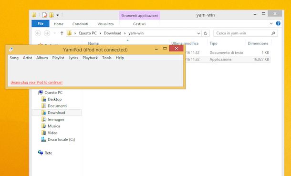Sort by the Dimensione column header
The height and width of the screenshot is (176, 291).
pos(258,43)
